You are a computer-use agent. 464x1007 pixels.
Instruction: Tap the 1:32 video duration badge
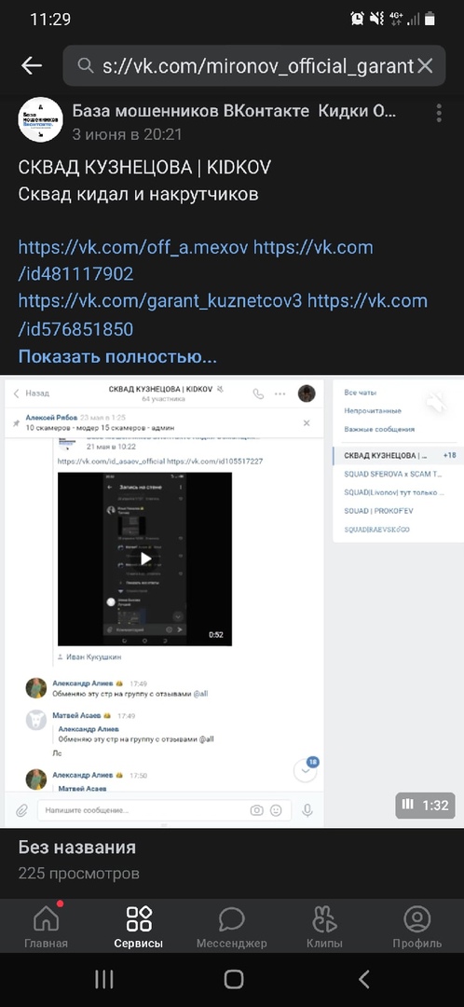426,804
